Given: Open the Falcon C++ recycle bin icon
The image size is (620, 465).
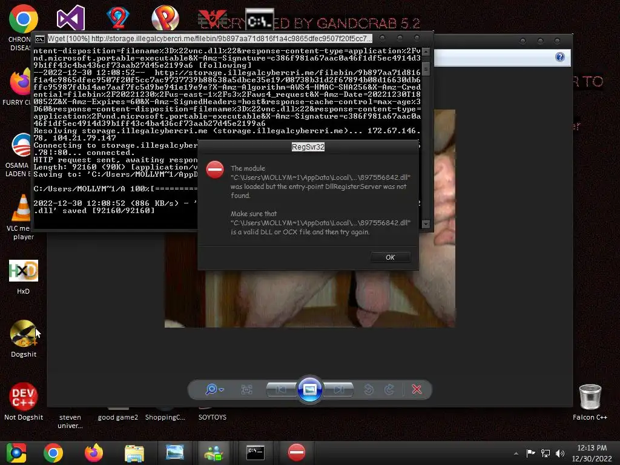Looking at the screenshot, I should point(590,397).
